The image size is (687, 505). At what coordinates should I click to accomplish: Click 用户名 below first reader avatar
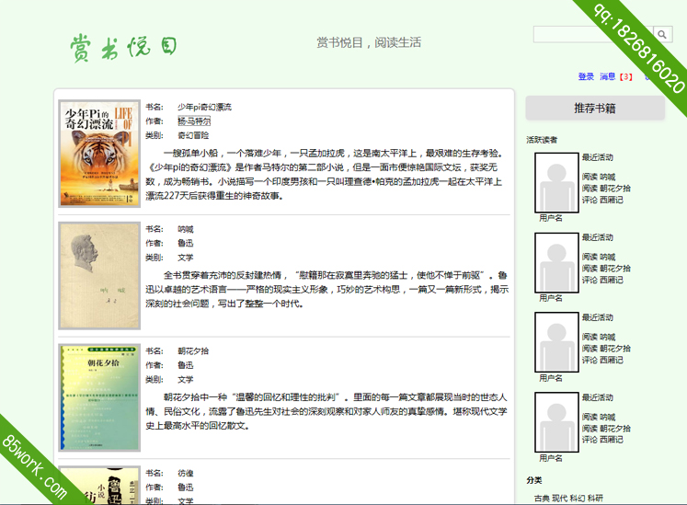pos(551,218)
